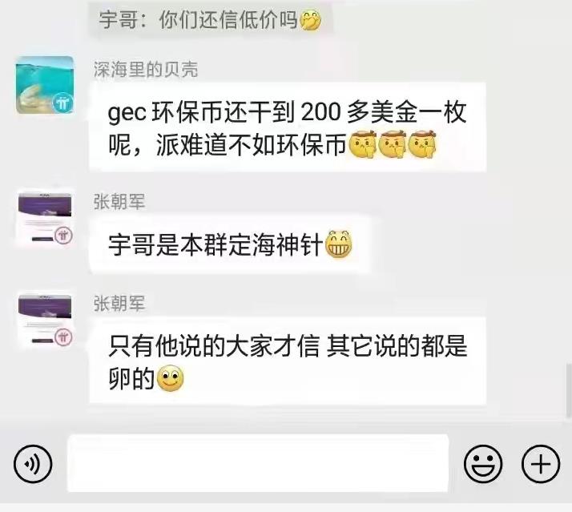
Task: Tap the smiling emoji after 卵的
Action: point(170,378)
